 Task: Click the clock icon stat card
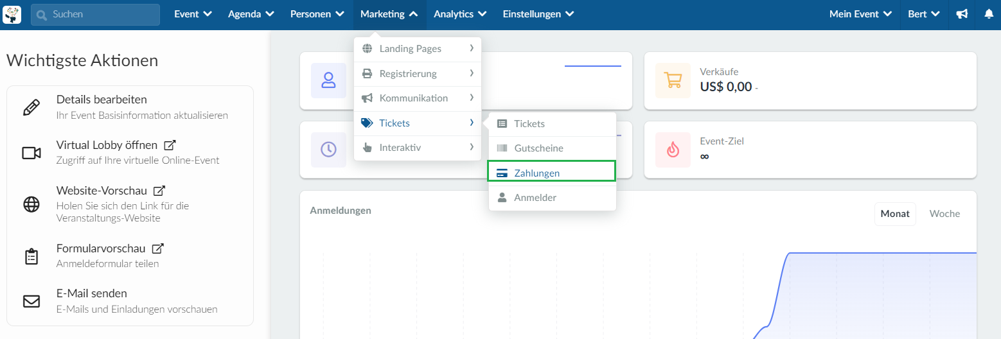(328, 150)
